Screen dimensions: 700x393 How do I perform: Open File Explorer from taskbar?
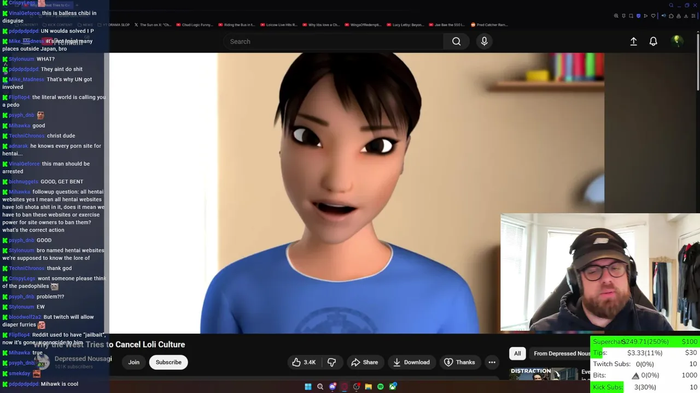pyautogui.click(x=369, y=386)
